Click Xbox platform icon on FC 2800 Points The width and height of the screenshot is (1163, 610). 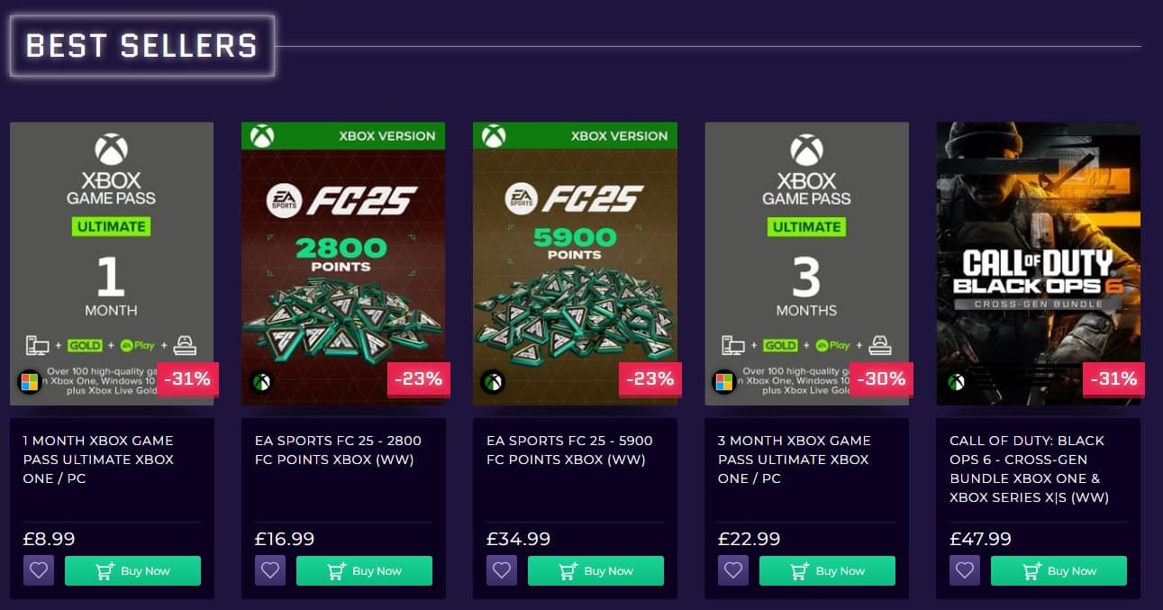coord(261,382)
